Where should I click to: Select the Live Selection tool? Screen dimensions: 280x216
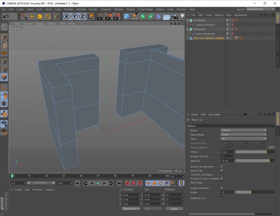click(x=24, y=17)
